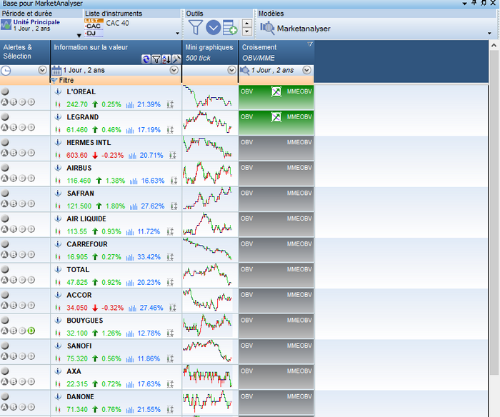Screen dimensions: 500x417
Task: Click the candlestick icon before AIRBUS price 116.460
Action: (x=57, y=181)
